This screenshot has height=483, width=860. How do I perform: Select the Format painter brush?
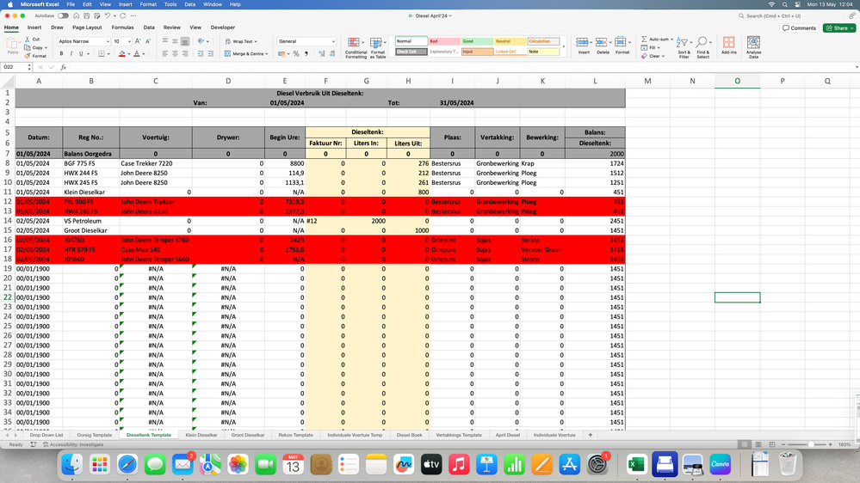[27, 56]
